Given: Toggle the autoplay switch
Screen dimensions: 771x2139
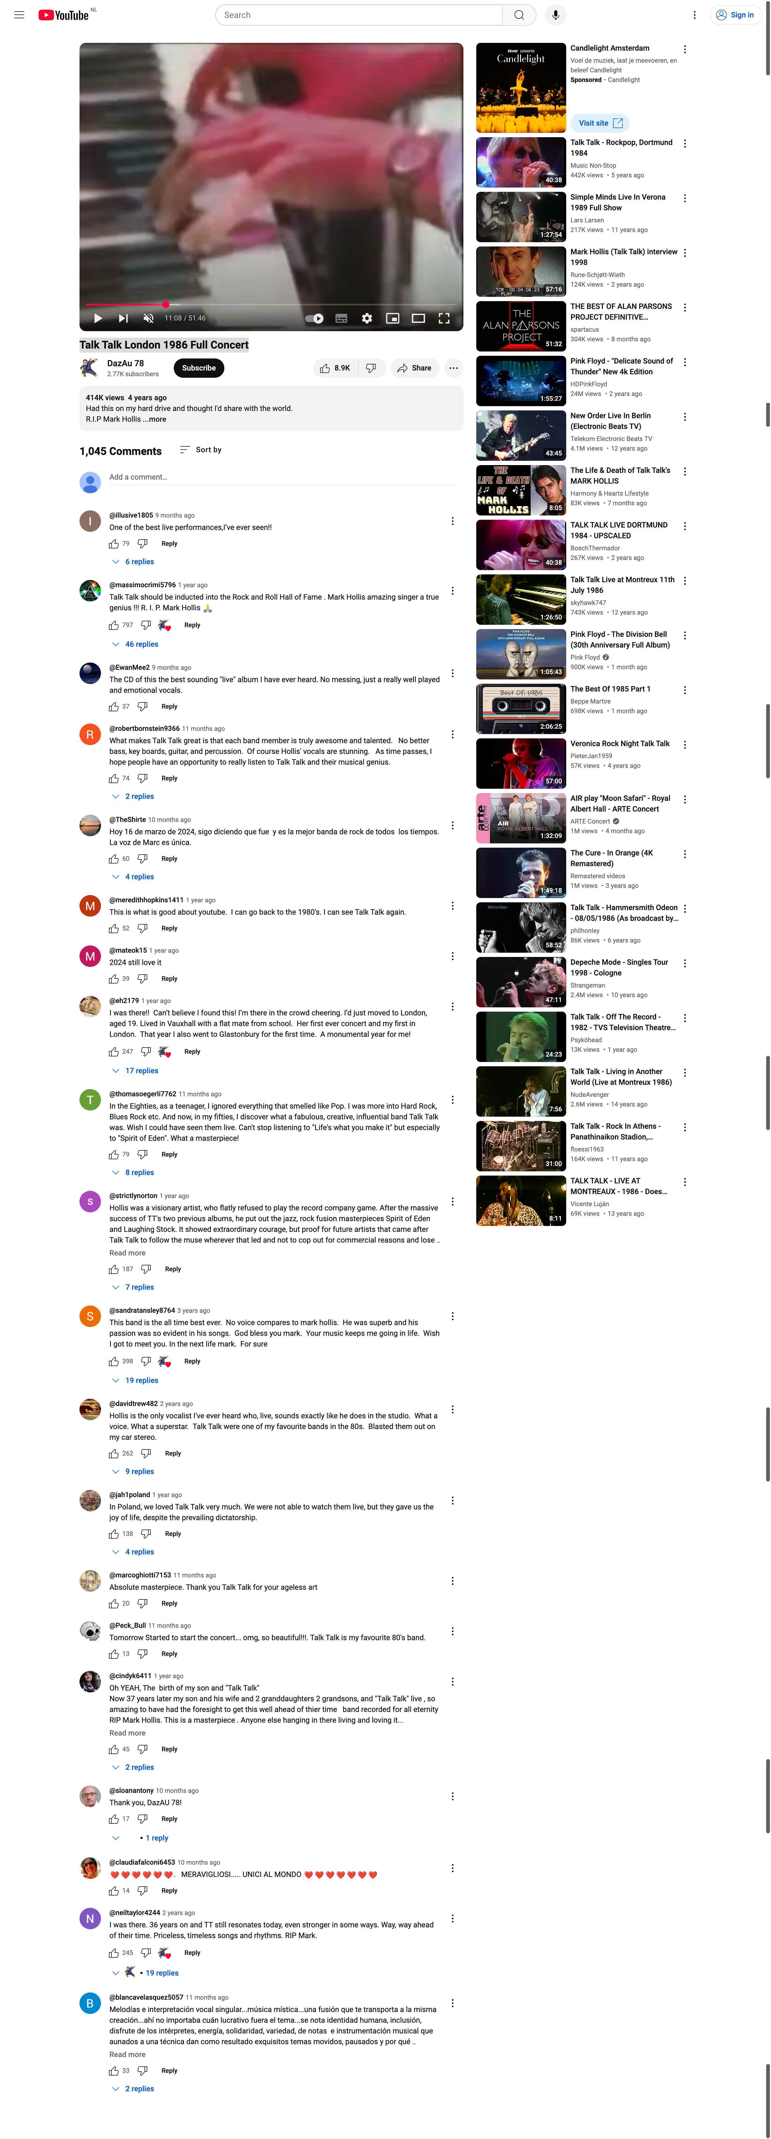Looking at the screenshot, I should pos(315,318).
